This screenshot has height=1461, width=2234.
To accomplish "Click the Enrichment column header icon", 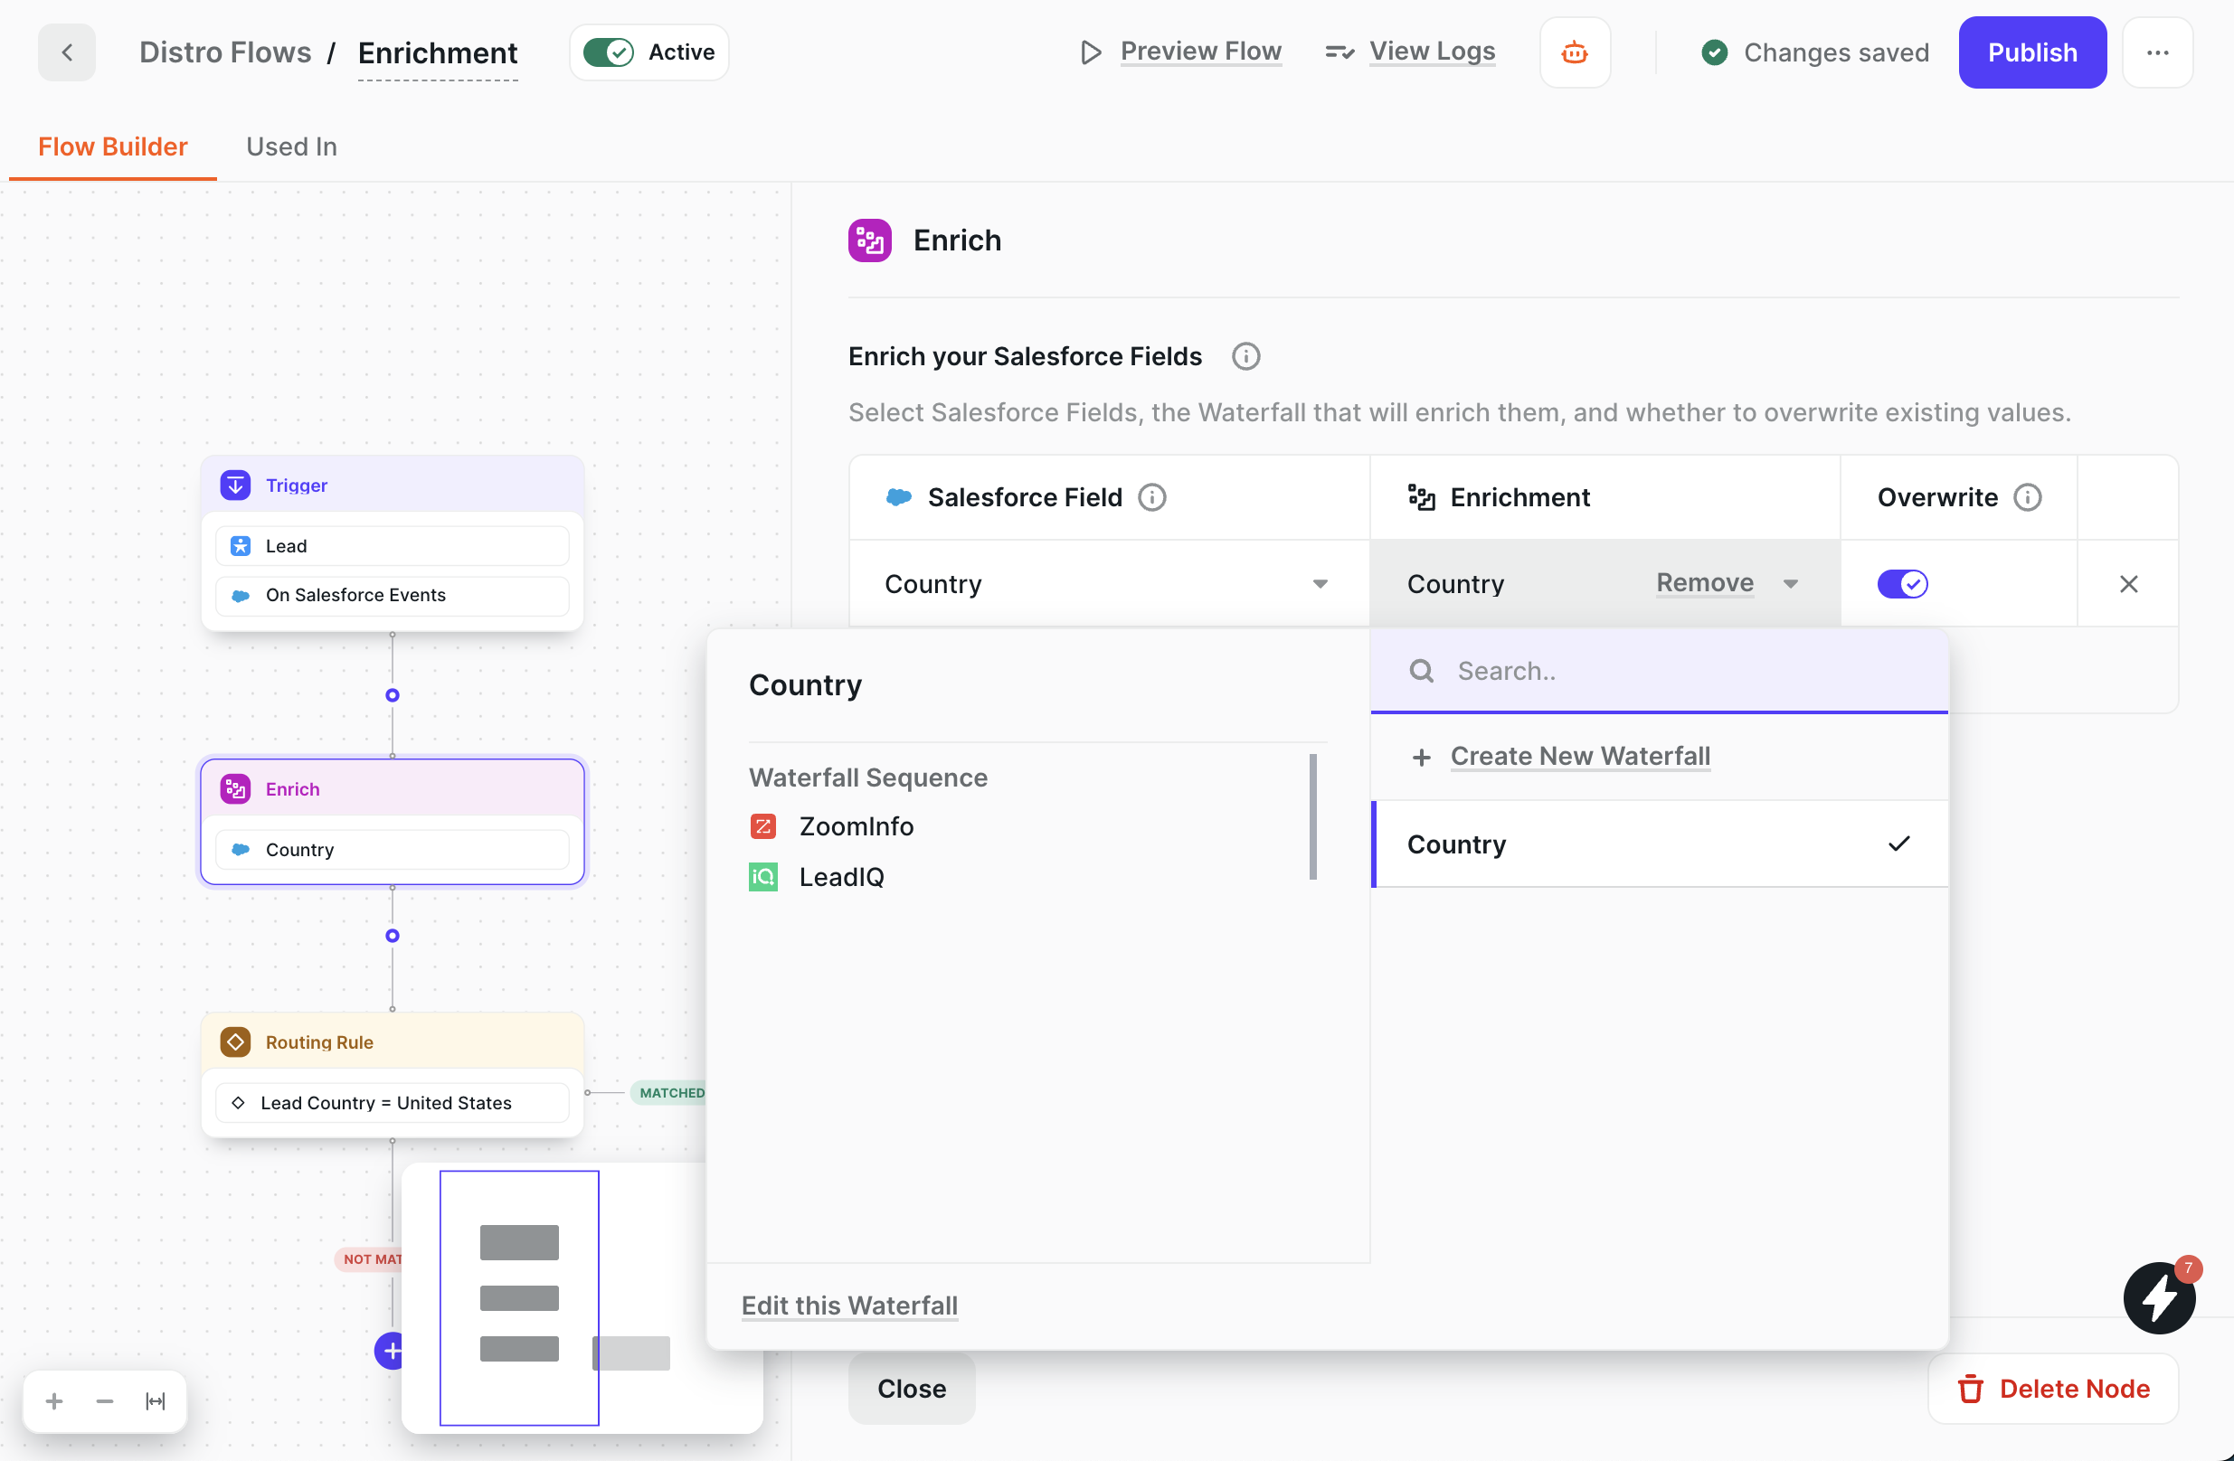I will click(1421, 497).
